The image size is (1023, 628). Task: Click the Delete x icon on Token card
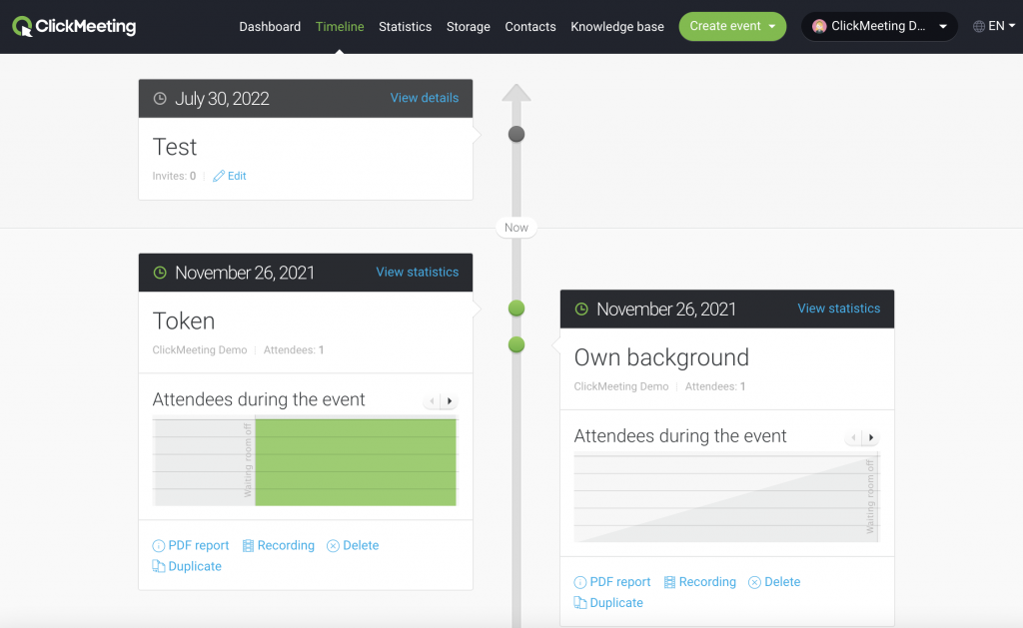[x=333, y=546]
